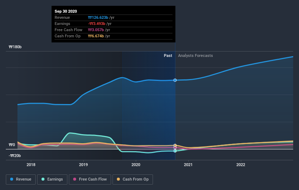Click the pink Free Cash Flow marker

point(175,148)
